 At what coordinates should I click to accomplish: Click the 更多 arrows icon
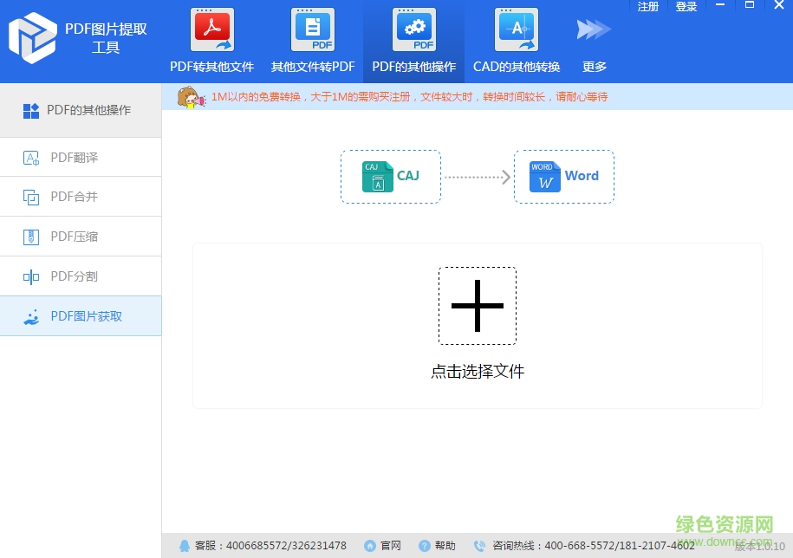pos(593,29)
